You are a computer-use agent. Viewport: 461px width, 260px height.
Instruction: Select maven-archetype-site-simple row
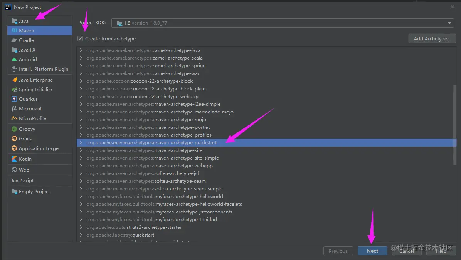coord(266,158)
